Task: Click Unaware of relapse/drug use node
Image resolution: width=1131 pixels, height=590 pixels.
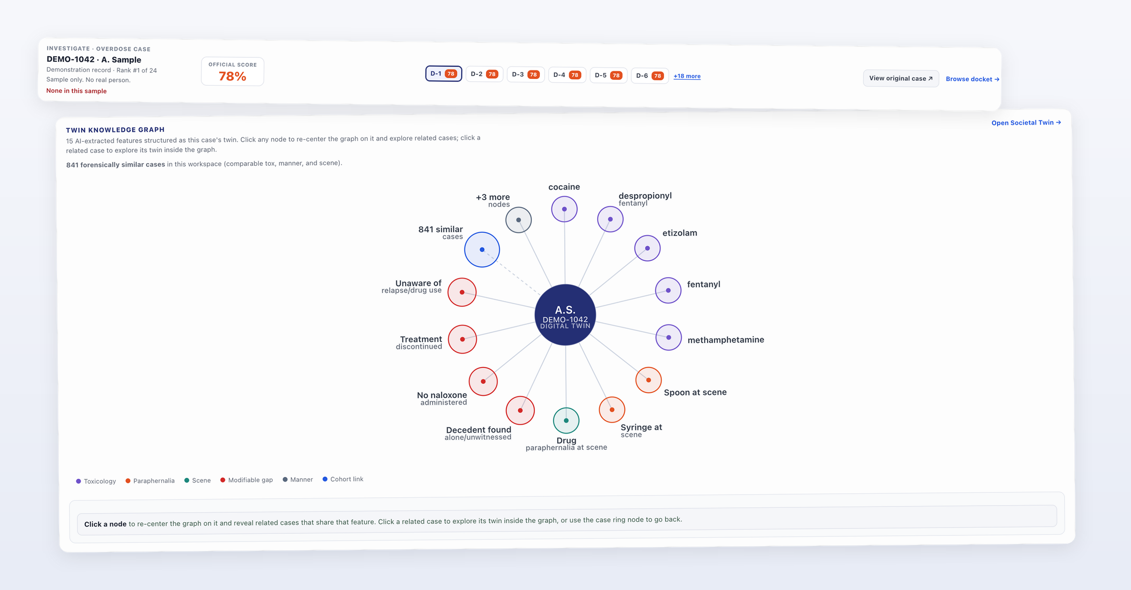Action: pyautogui.click(x=462, y=292)
